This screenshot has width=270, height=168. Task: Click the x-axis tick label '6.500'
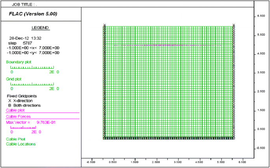[243, 162]
